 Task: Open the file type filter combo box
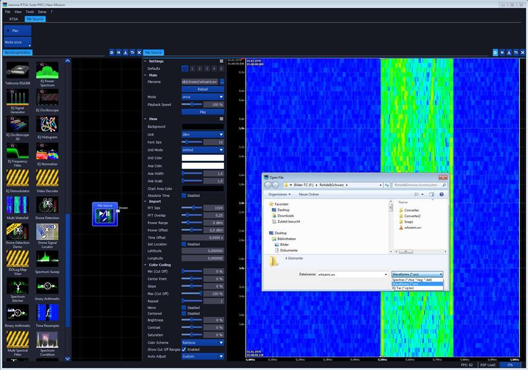(x=417, y=274)
